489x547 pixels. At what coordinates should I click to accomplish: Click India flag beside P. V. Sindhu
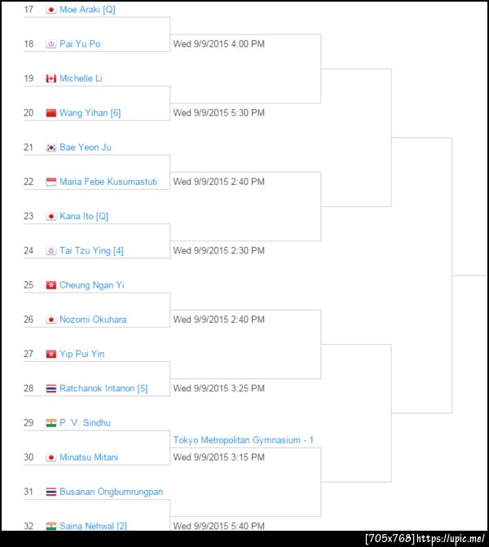51,423
